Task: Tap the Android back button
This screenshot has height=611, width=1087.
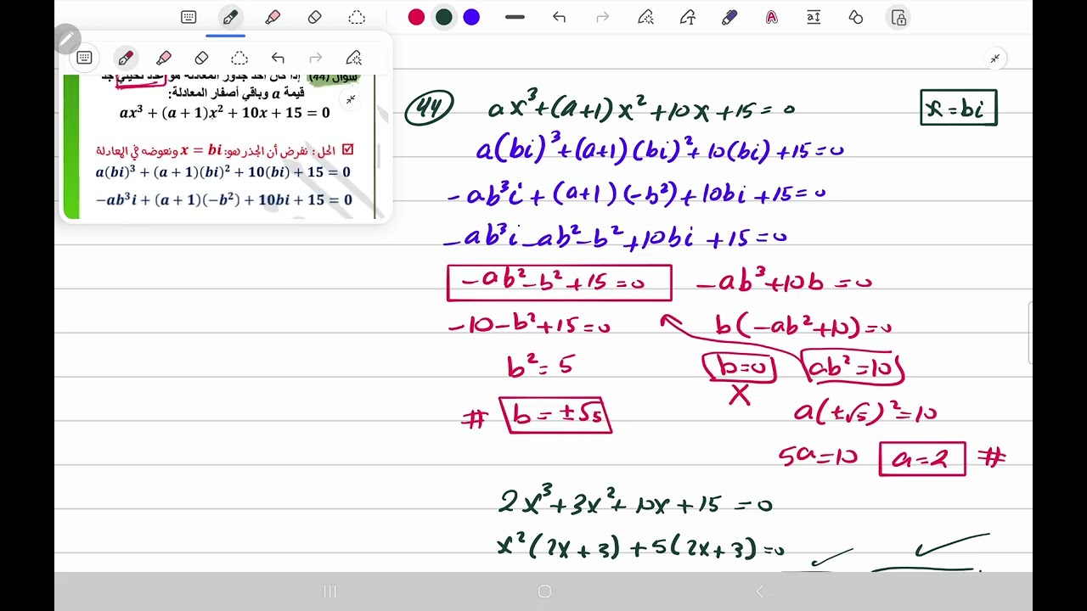Action: [759, 591]
